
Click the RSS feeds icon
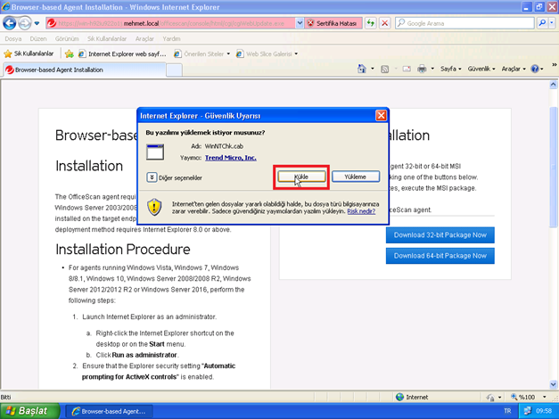384,70
